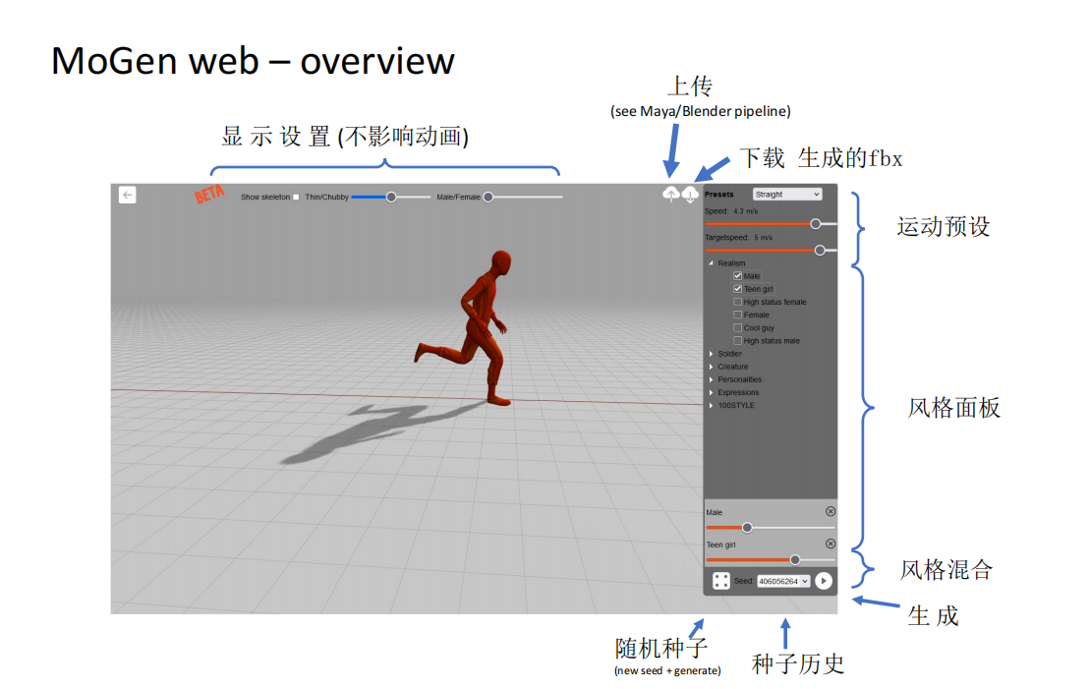Click the Speed slider handle
Viewport: 1090px width, 689px height.
[x=816, y=224]
